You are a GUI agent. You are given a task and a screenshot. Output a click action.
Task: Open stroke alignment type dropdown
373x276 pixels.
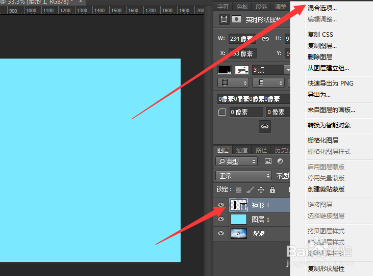(x=233, y=83)
